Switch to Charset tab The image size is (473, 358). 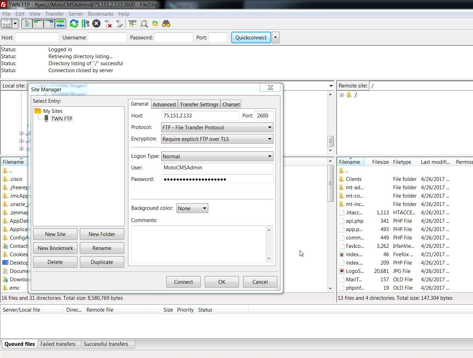click(x=231, y=105)
